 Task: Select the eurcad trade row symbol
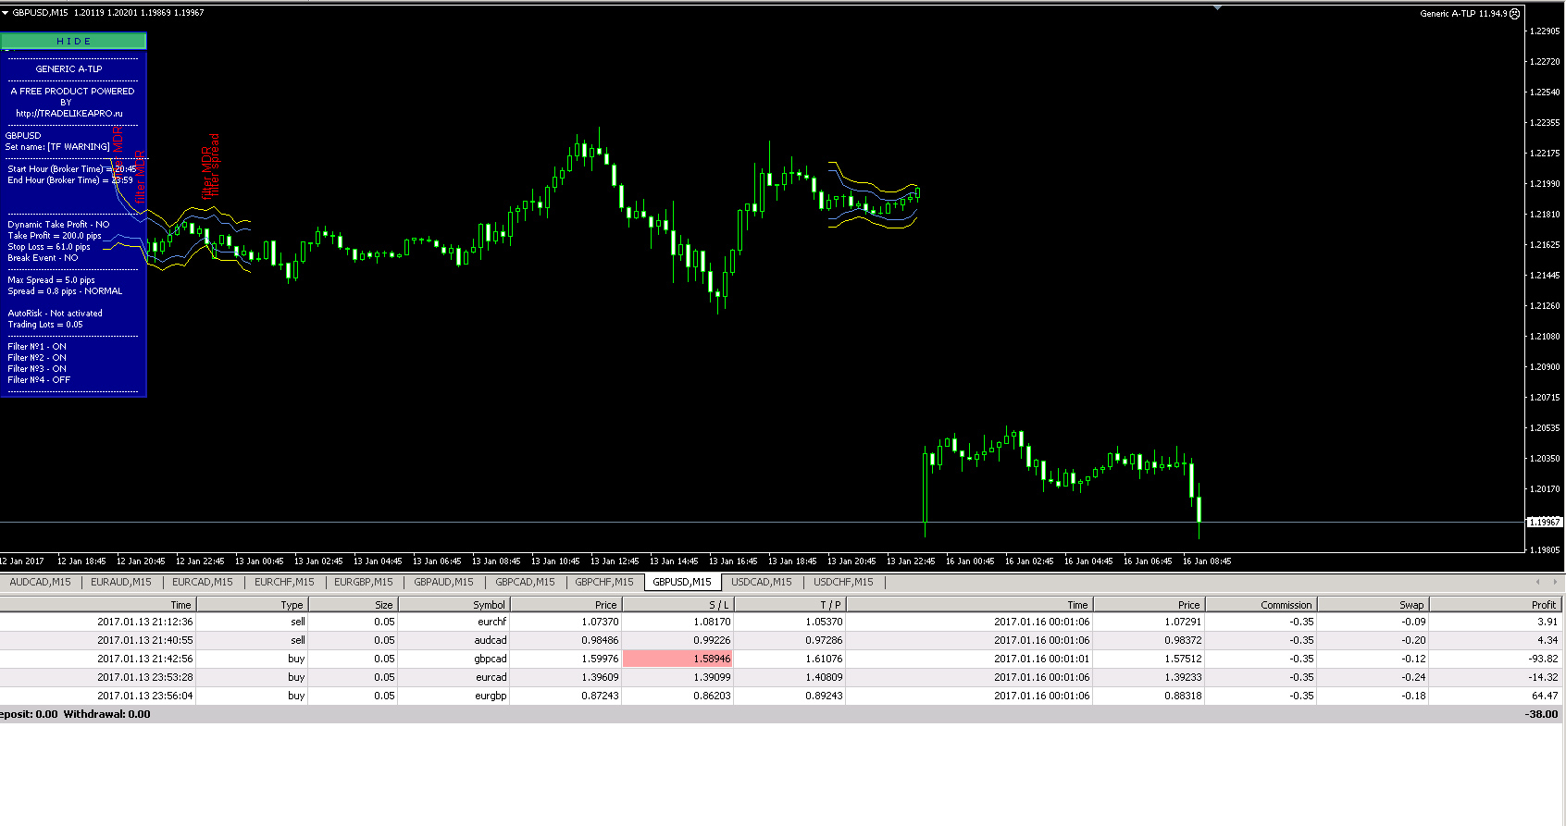pos(491,677)
